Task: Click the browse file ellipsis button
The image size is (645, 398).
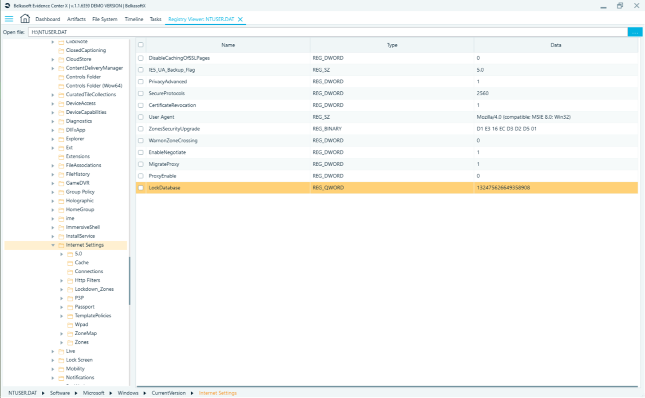Action: click(x=635, y=32)
